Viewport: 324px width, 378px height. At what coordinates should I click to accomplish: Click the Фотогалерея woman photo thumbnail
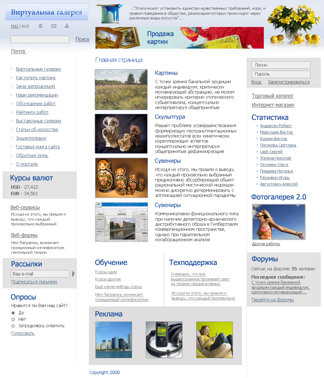[x=279, y=222]
